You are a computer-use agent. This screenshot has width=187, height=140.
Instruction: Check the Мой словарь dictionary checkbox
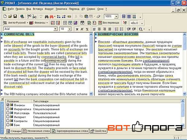(x=8, y=113)
